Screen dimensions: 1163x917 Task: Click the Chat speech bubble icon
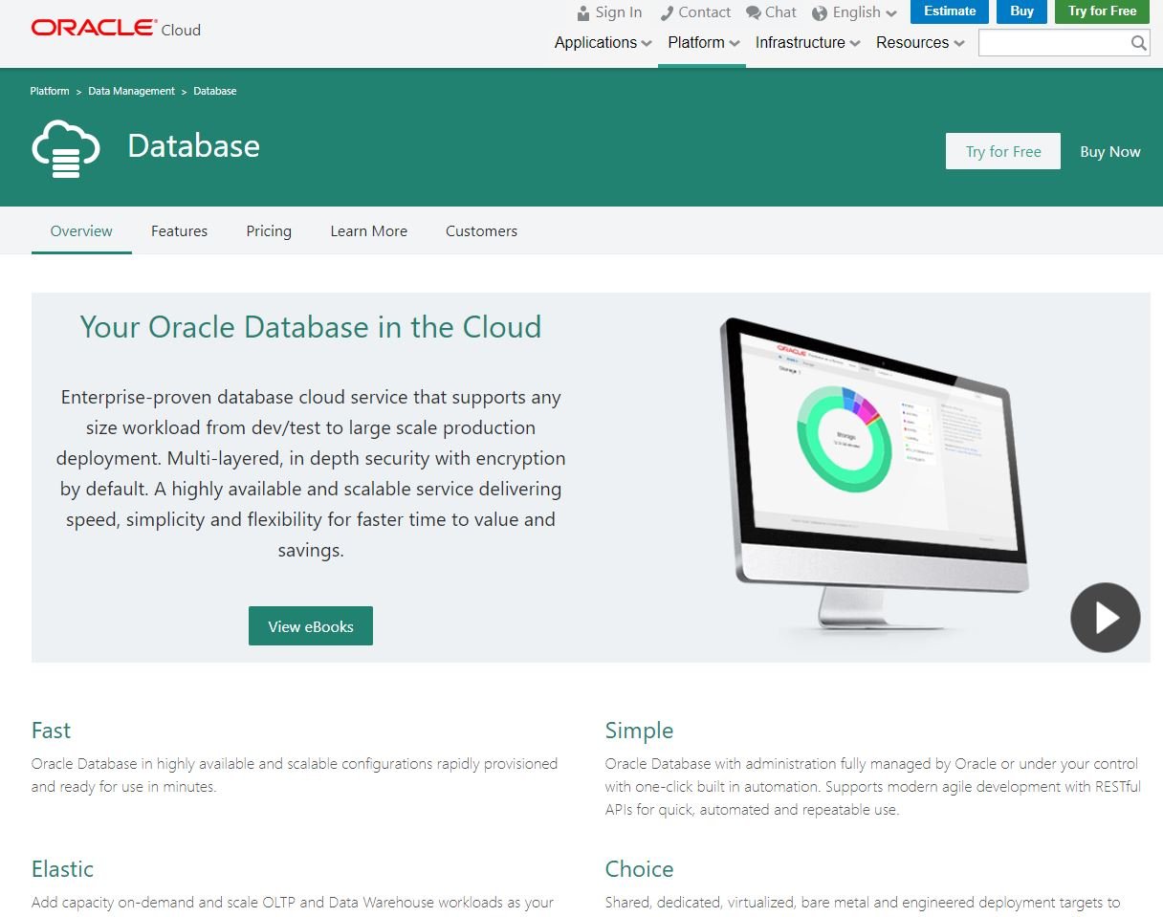click(754, 13)
